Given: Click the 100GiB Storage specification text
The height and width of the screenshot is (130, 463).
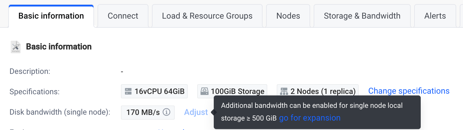Looking at the screenshot, I should click(238, 91).
